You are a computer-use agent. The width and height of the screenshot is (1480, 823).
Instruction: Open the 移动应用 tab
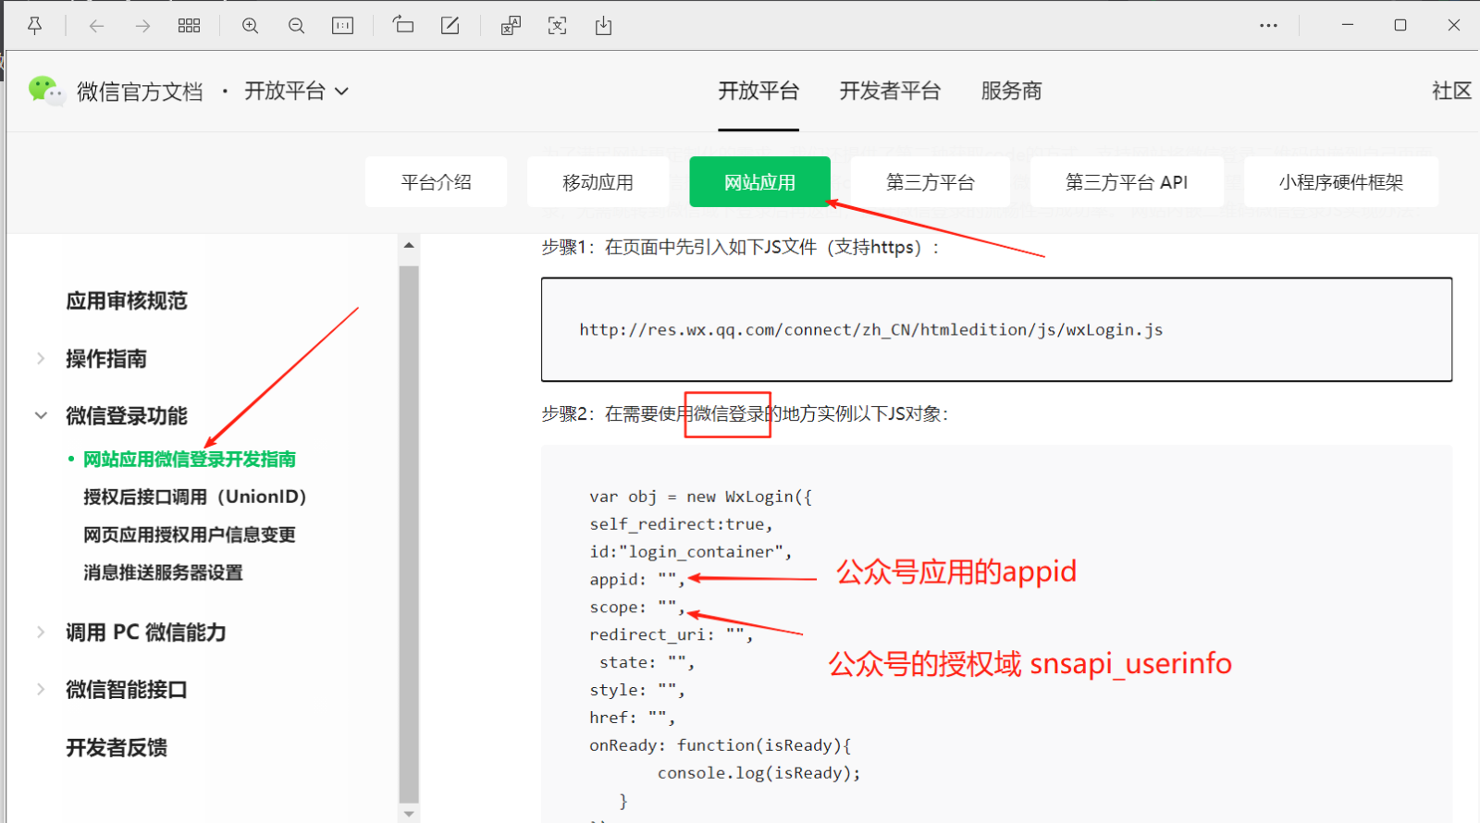(x=598, y=182)
